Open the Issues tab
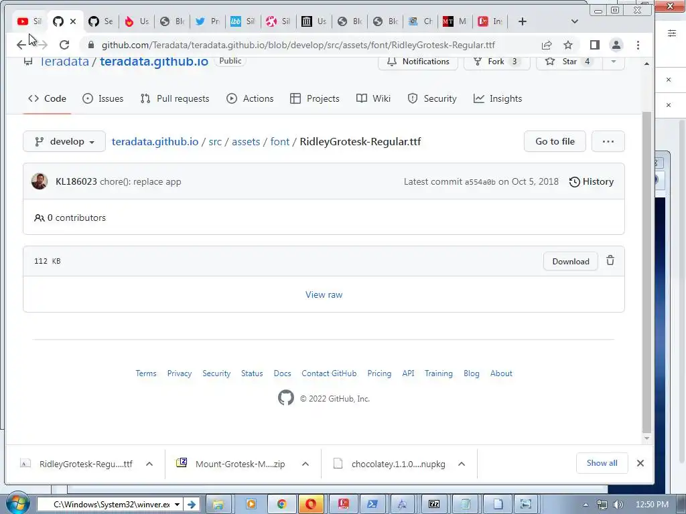This screenshot has height=514, width=686. (102, 99)
